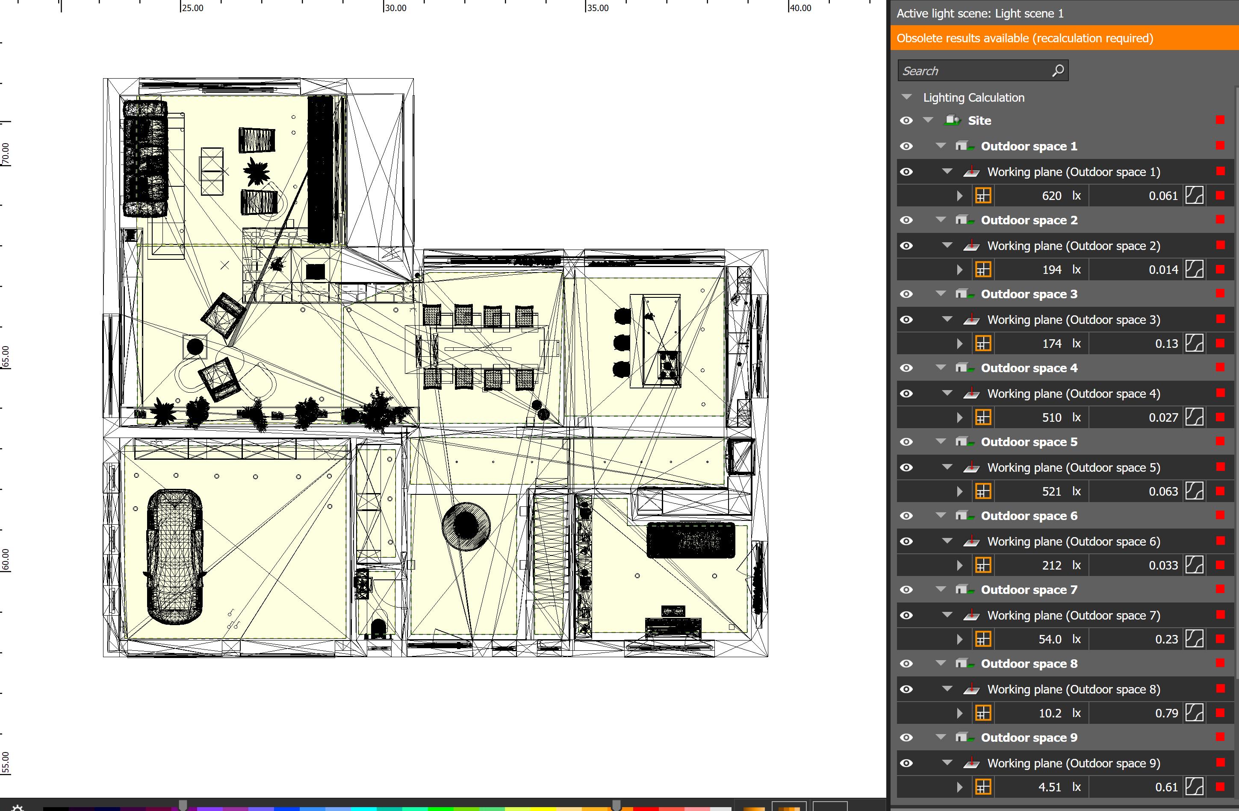Click the 0.79 uniformity value
The height and width of the screenshot is (811, 1239).
pos(1166,713)
